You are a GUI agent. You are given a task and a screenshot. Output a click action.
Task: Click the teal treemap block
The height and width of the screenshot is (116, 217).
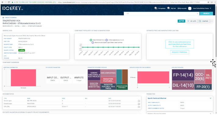(119, 77)
